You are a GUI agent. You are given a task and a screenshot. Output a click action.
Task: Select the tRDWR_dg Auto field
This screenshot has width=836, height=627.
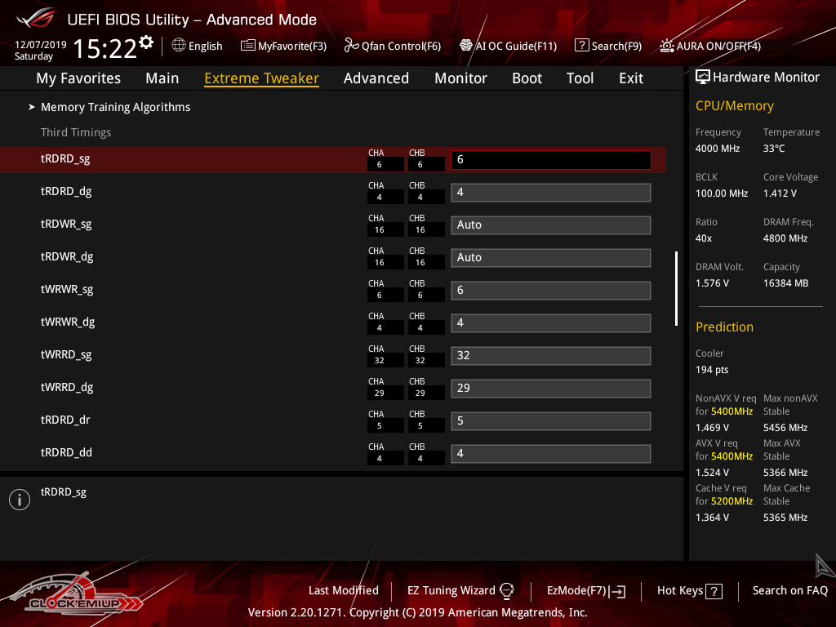coord(550,257)
